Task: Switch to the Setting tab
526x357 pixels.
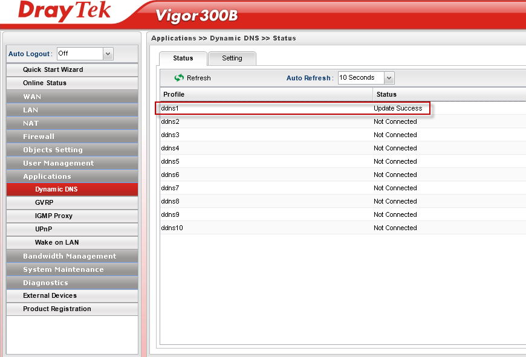Action: click(232, 59)
